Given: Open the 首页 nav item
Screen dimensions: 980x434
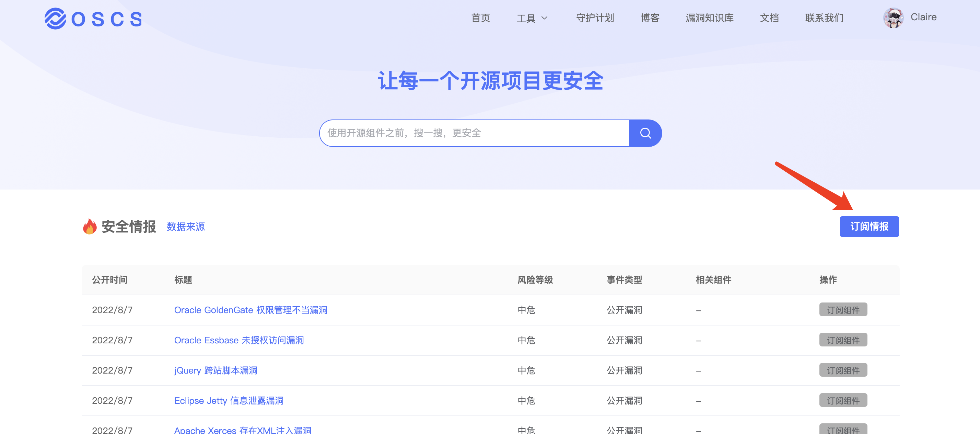Looking at the screenshot, I should tap(480, 18).
